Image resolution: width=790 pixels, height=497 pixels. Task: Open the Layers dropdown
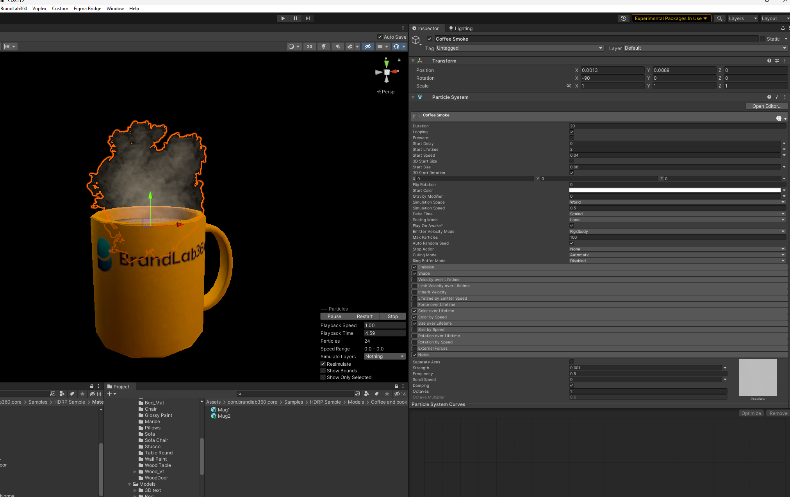pyautogui.click(x=742, y=18)
